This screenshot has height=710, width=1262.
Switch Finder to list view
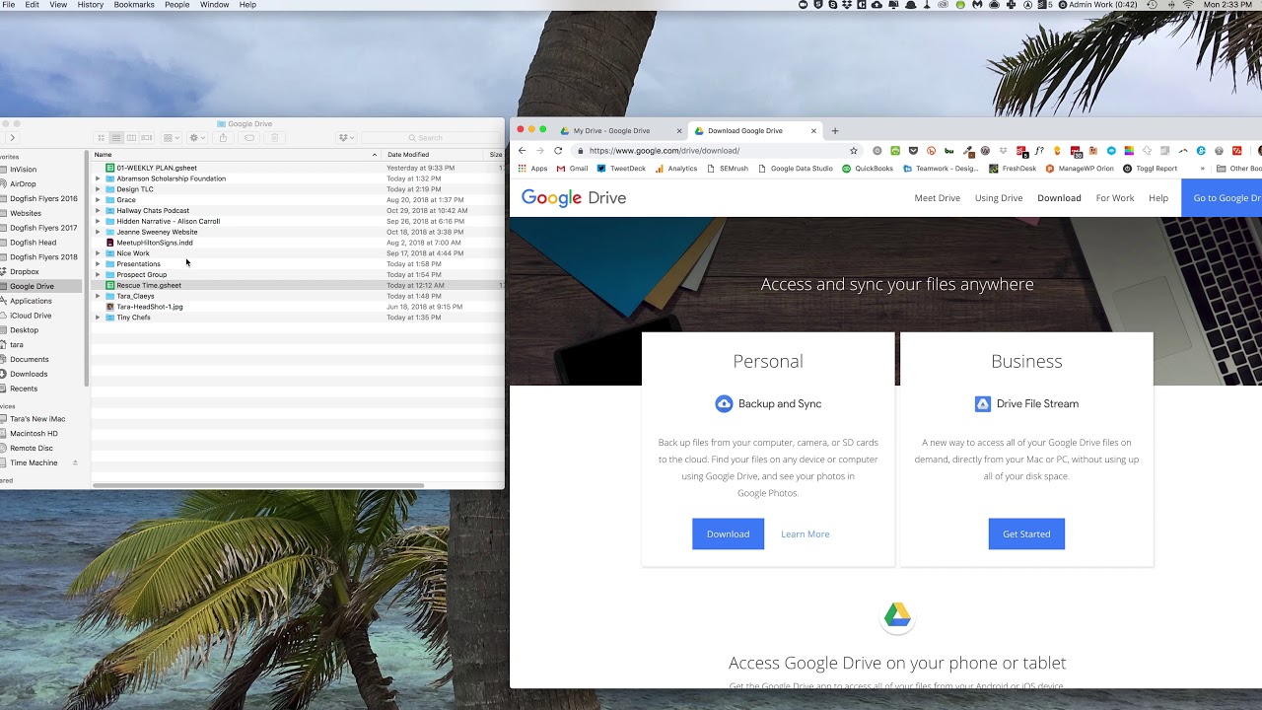[116, 138]
